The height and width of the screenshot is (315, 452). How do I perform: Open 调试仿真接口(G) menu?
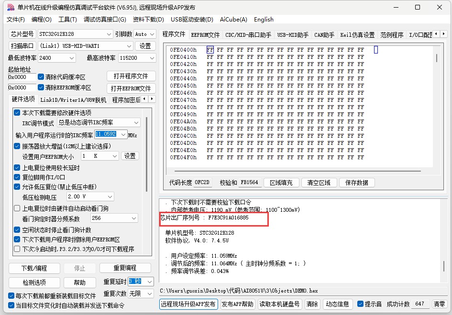pyautogui.click(x=105, y=19)
